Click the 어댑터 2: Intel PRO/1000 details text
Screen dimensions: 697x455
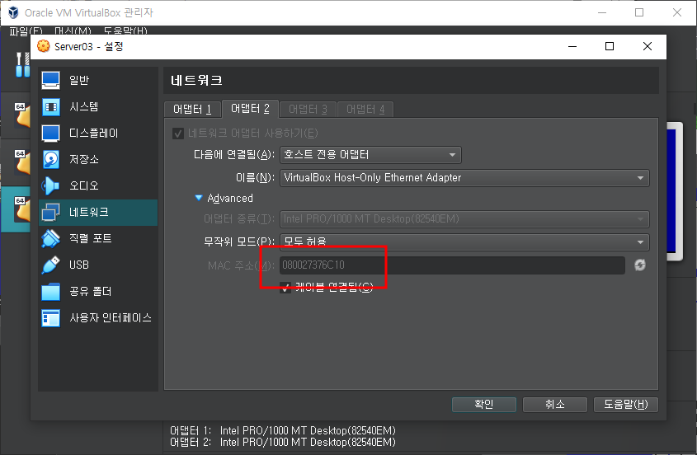[x=283, y=442]
